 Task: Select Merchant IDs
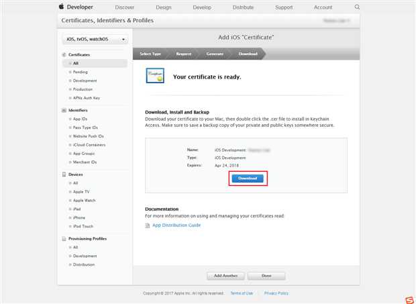85,162
